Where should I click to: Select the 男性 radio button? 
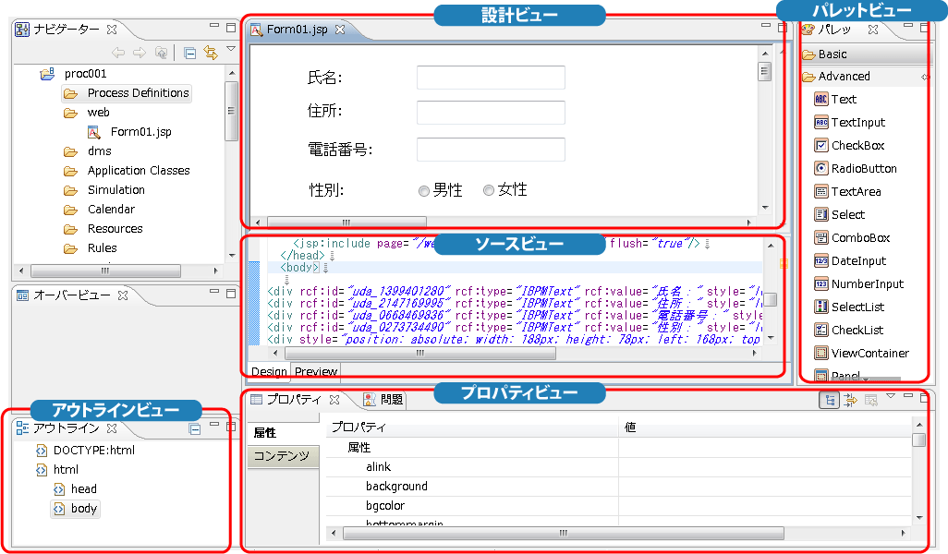[x=424, y=191]
